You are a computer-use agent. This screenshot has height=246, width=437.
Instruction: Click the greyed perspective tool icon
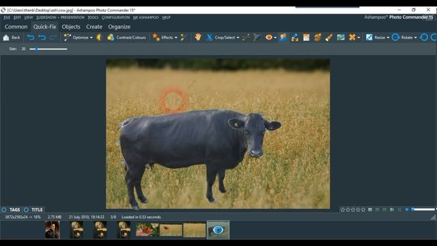coord(257,38)
